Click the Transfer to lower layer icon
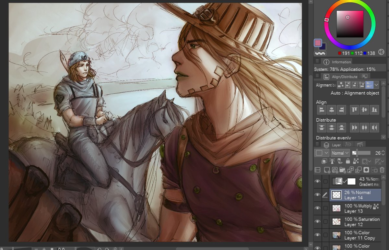The width and height of the screenshot is (389, 250). (x=350, y=170)
